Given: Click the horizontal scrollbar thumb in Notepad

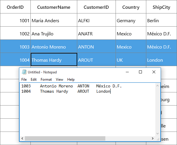Looking at the screenshot, I should point(65,138).
